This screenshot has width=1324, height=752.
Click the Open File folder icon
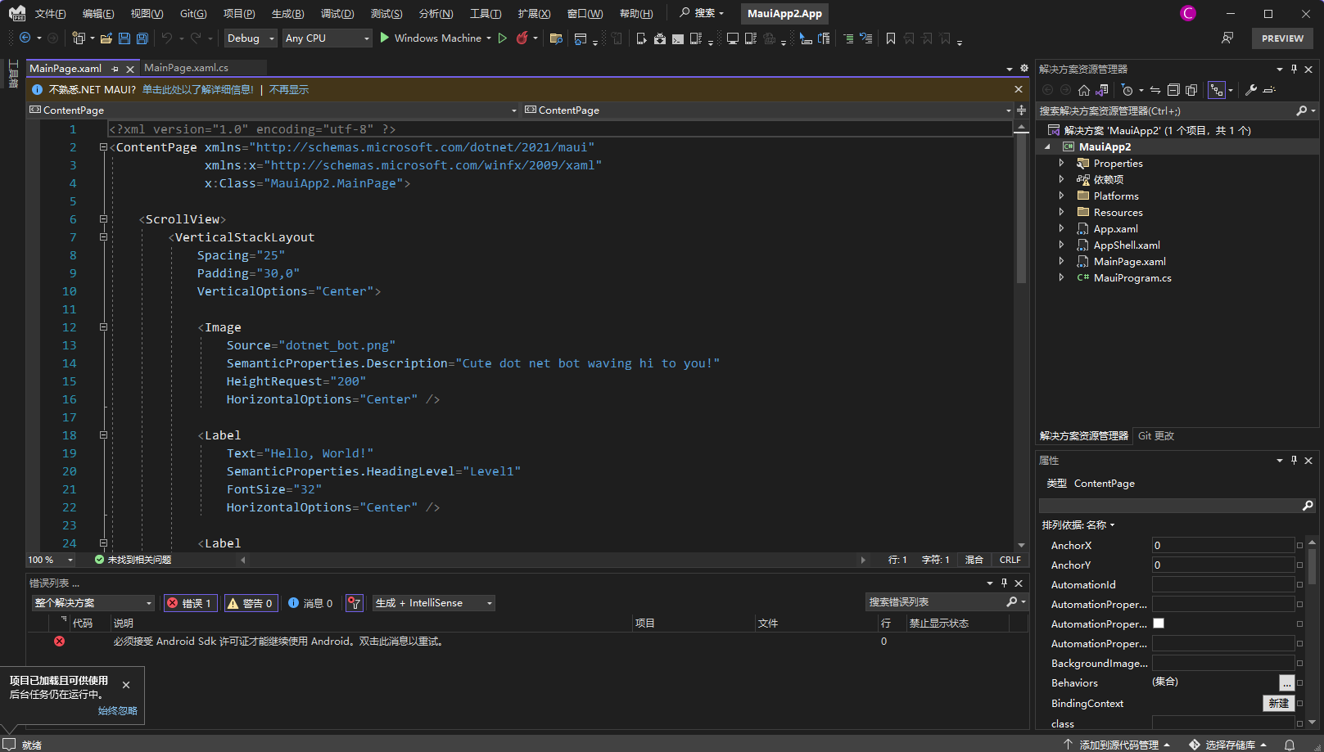tap(106, 38)
